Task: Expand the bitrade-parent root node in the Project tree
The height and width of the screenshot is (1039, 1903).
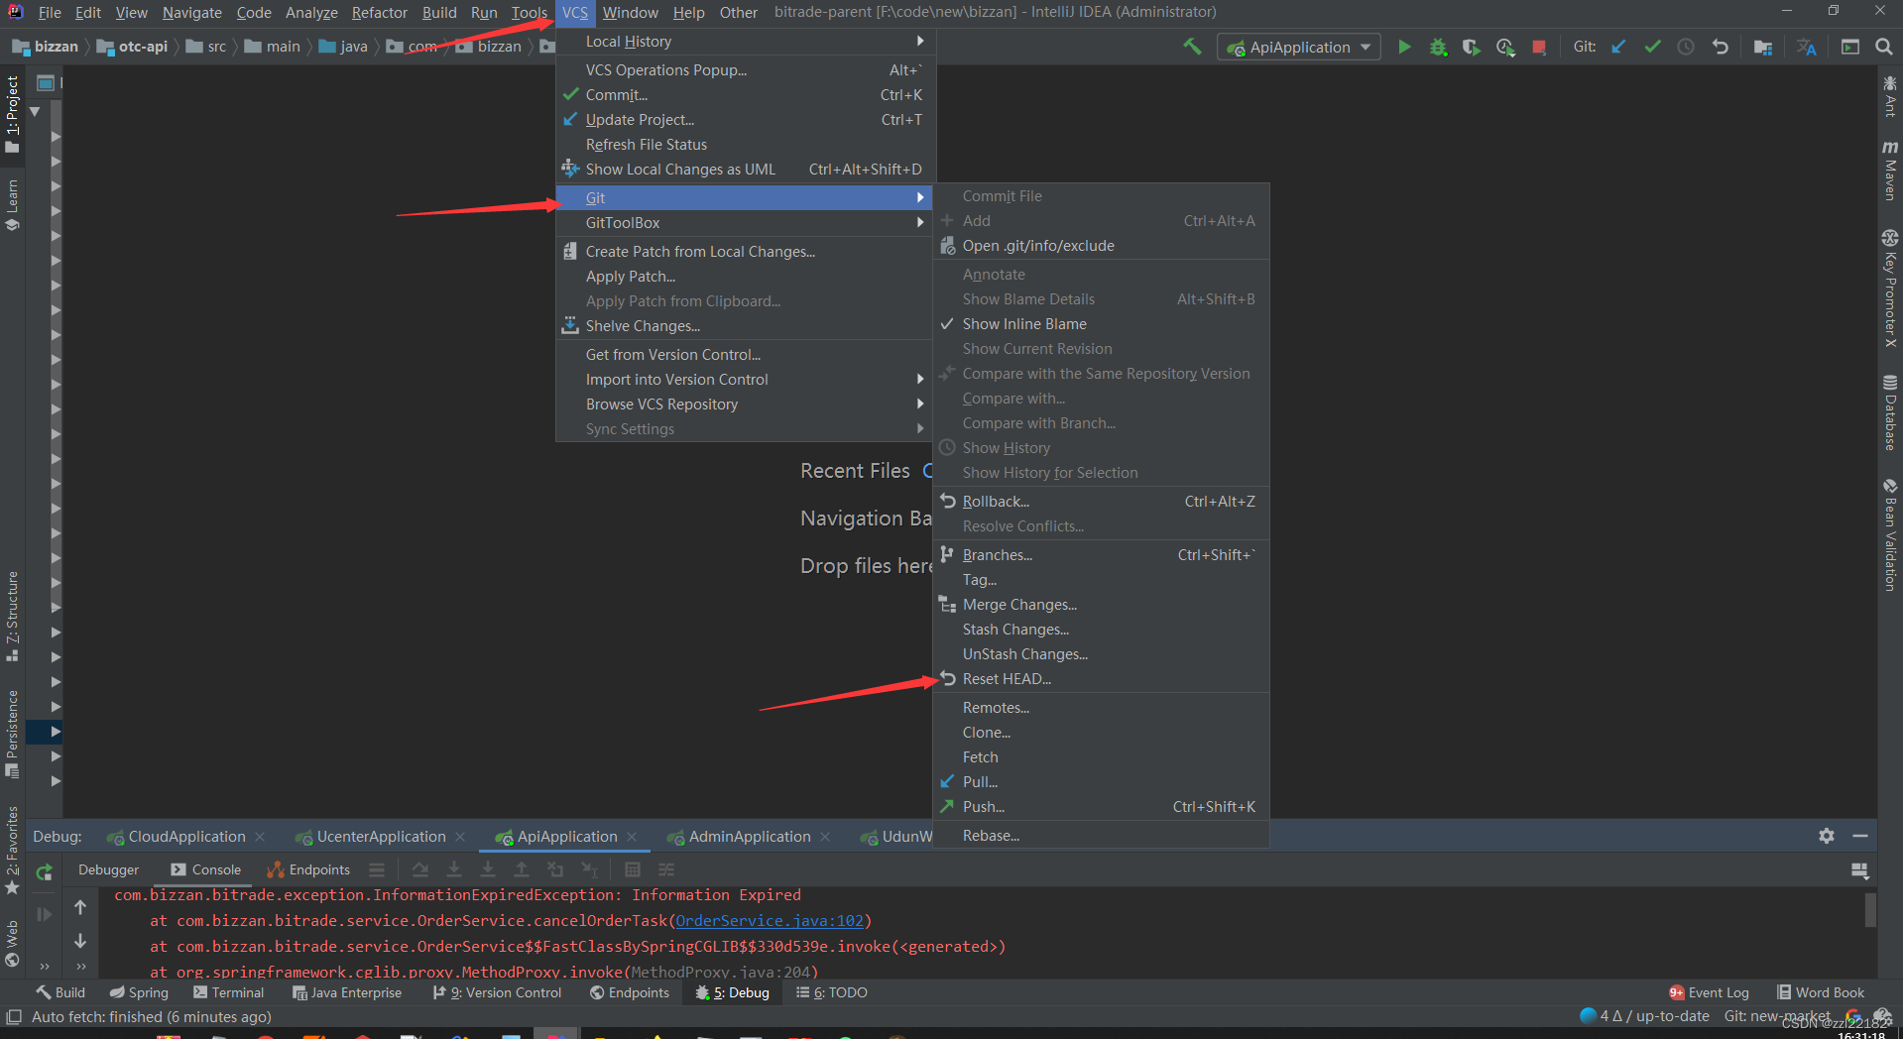Action: pyautogui.click(x=35, y=111)
